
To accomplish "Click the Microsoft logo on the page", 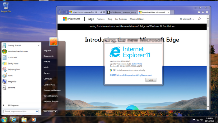I will point(72,19).
